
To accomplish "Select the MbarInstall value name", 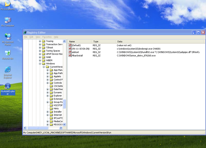I will [x=77, y=55].
